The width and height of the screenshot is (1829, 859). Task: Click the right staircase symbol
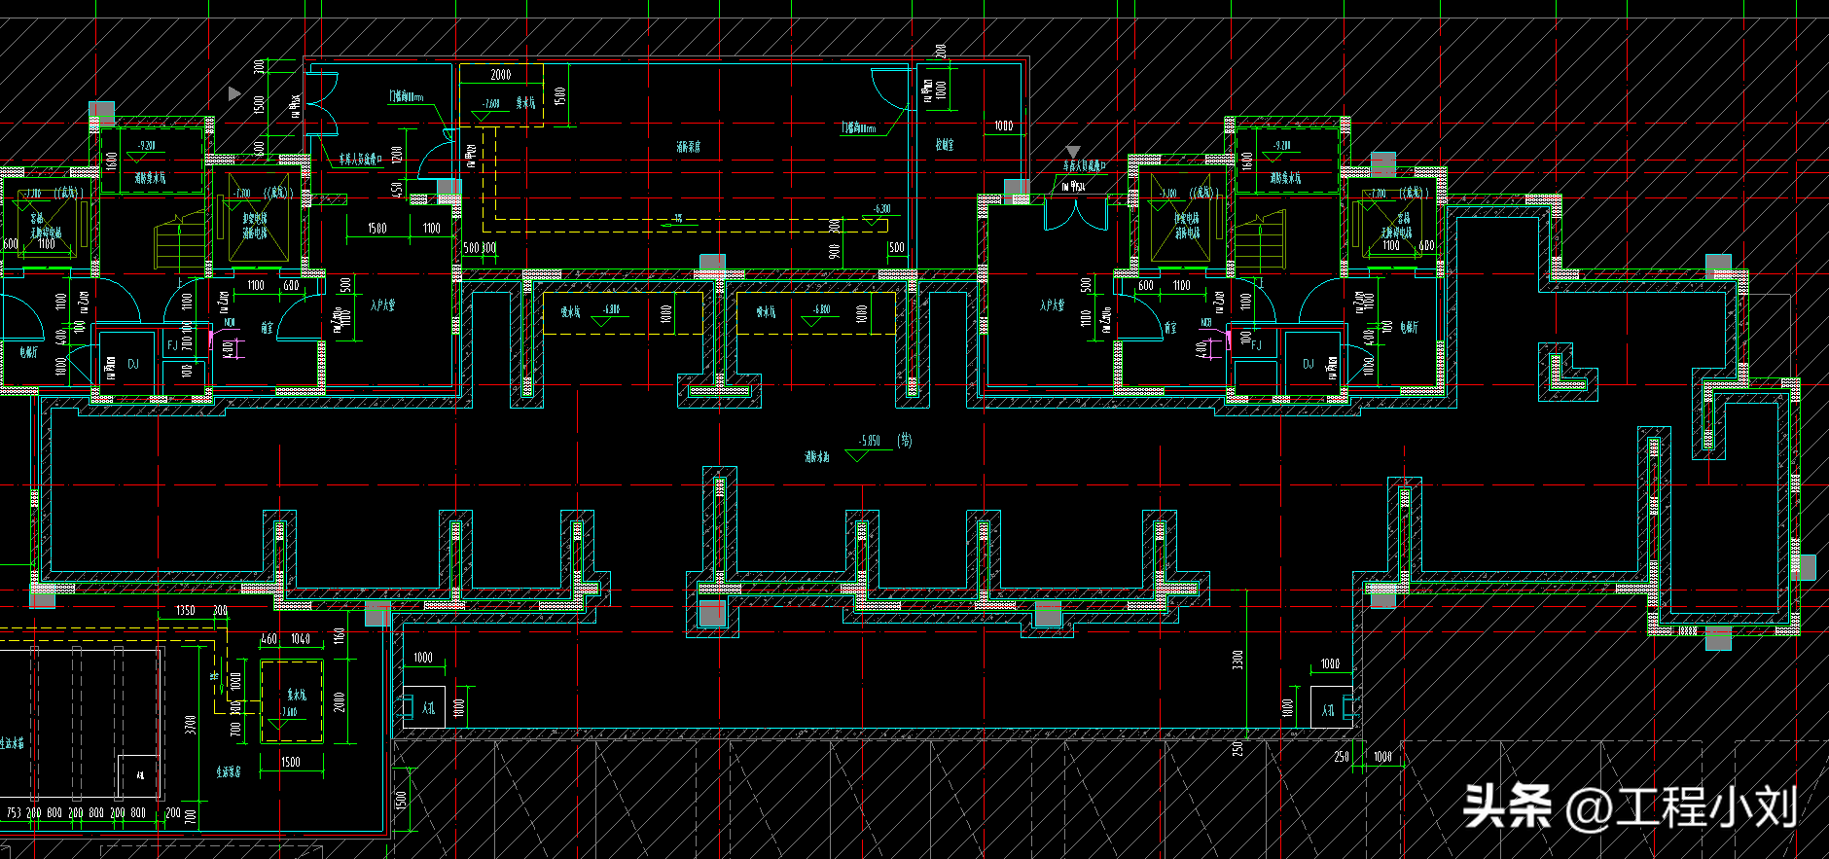coord(1259,240)
